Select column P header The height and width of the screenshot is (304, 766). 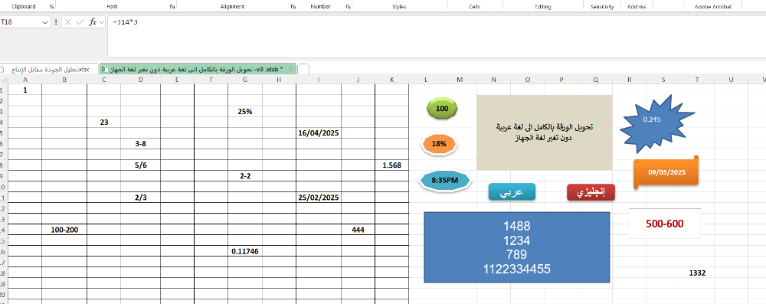561,79
